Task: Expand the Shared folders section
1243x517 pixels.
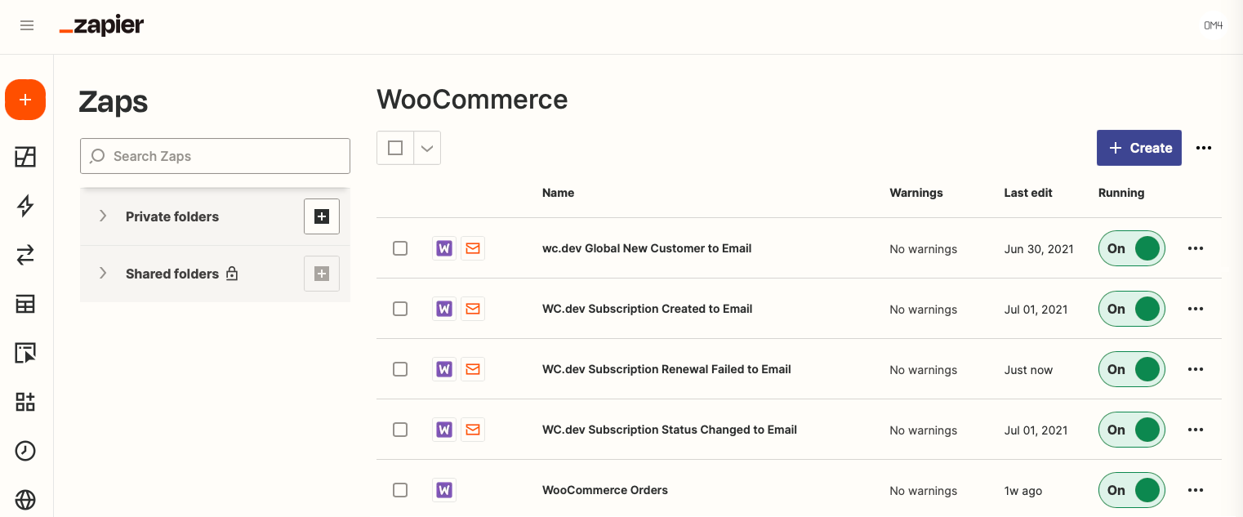Action: pos(103,274)
